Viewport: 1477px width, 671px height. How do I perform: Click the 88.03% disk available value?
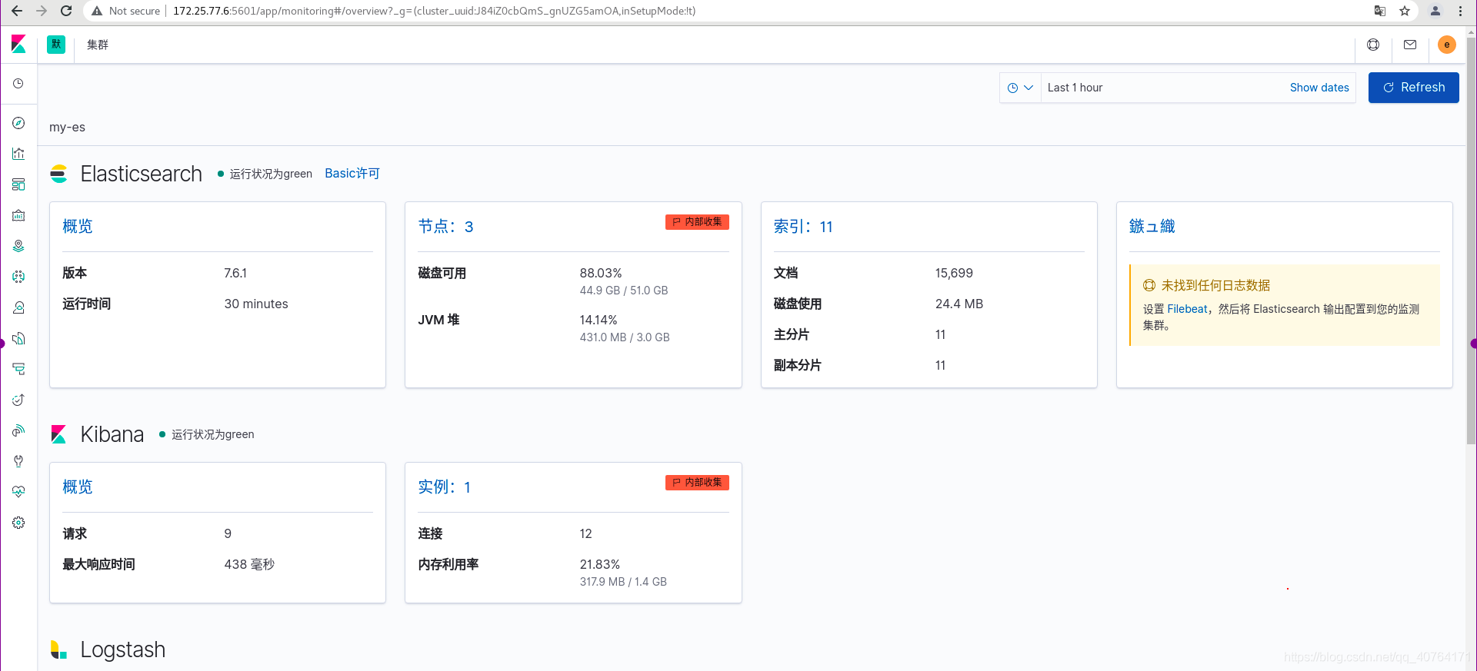pyautogui.click(x=601, y=273)
